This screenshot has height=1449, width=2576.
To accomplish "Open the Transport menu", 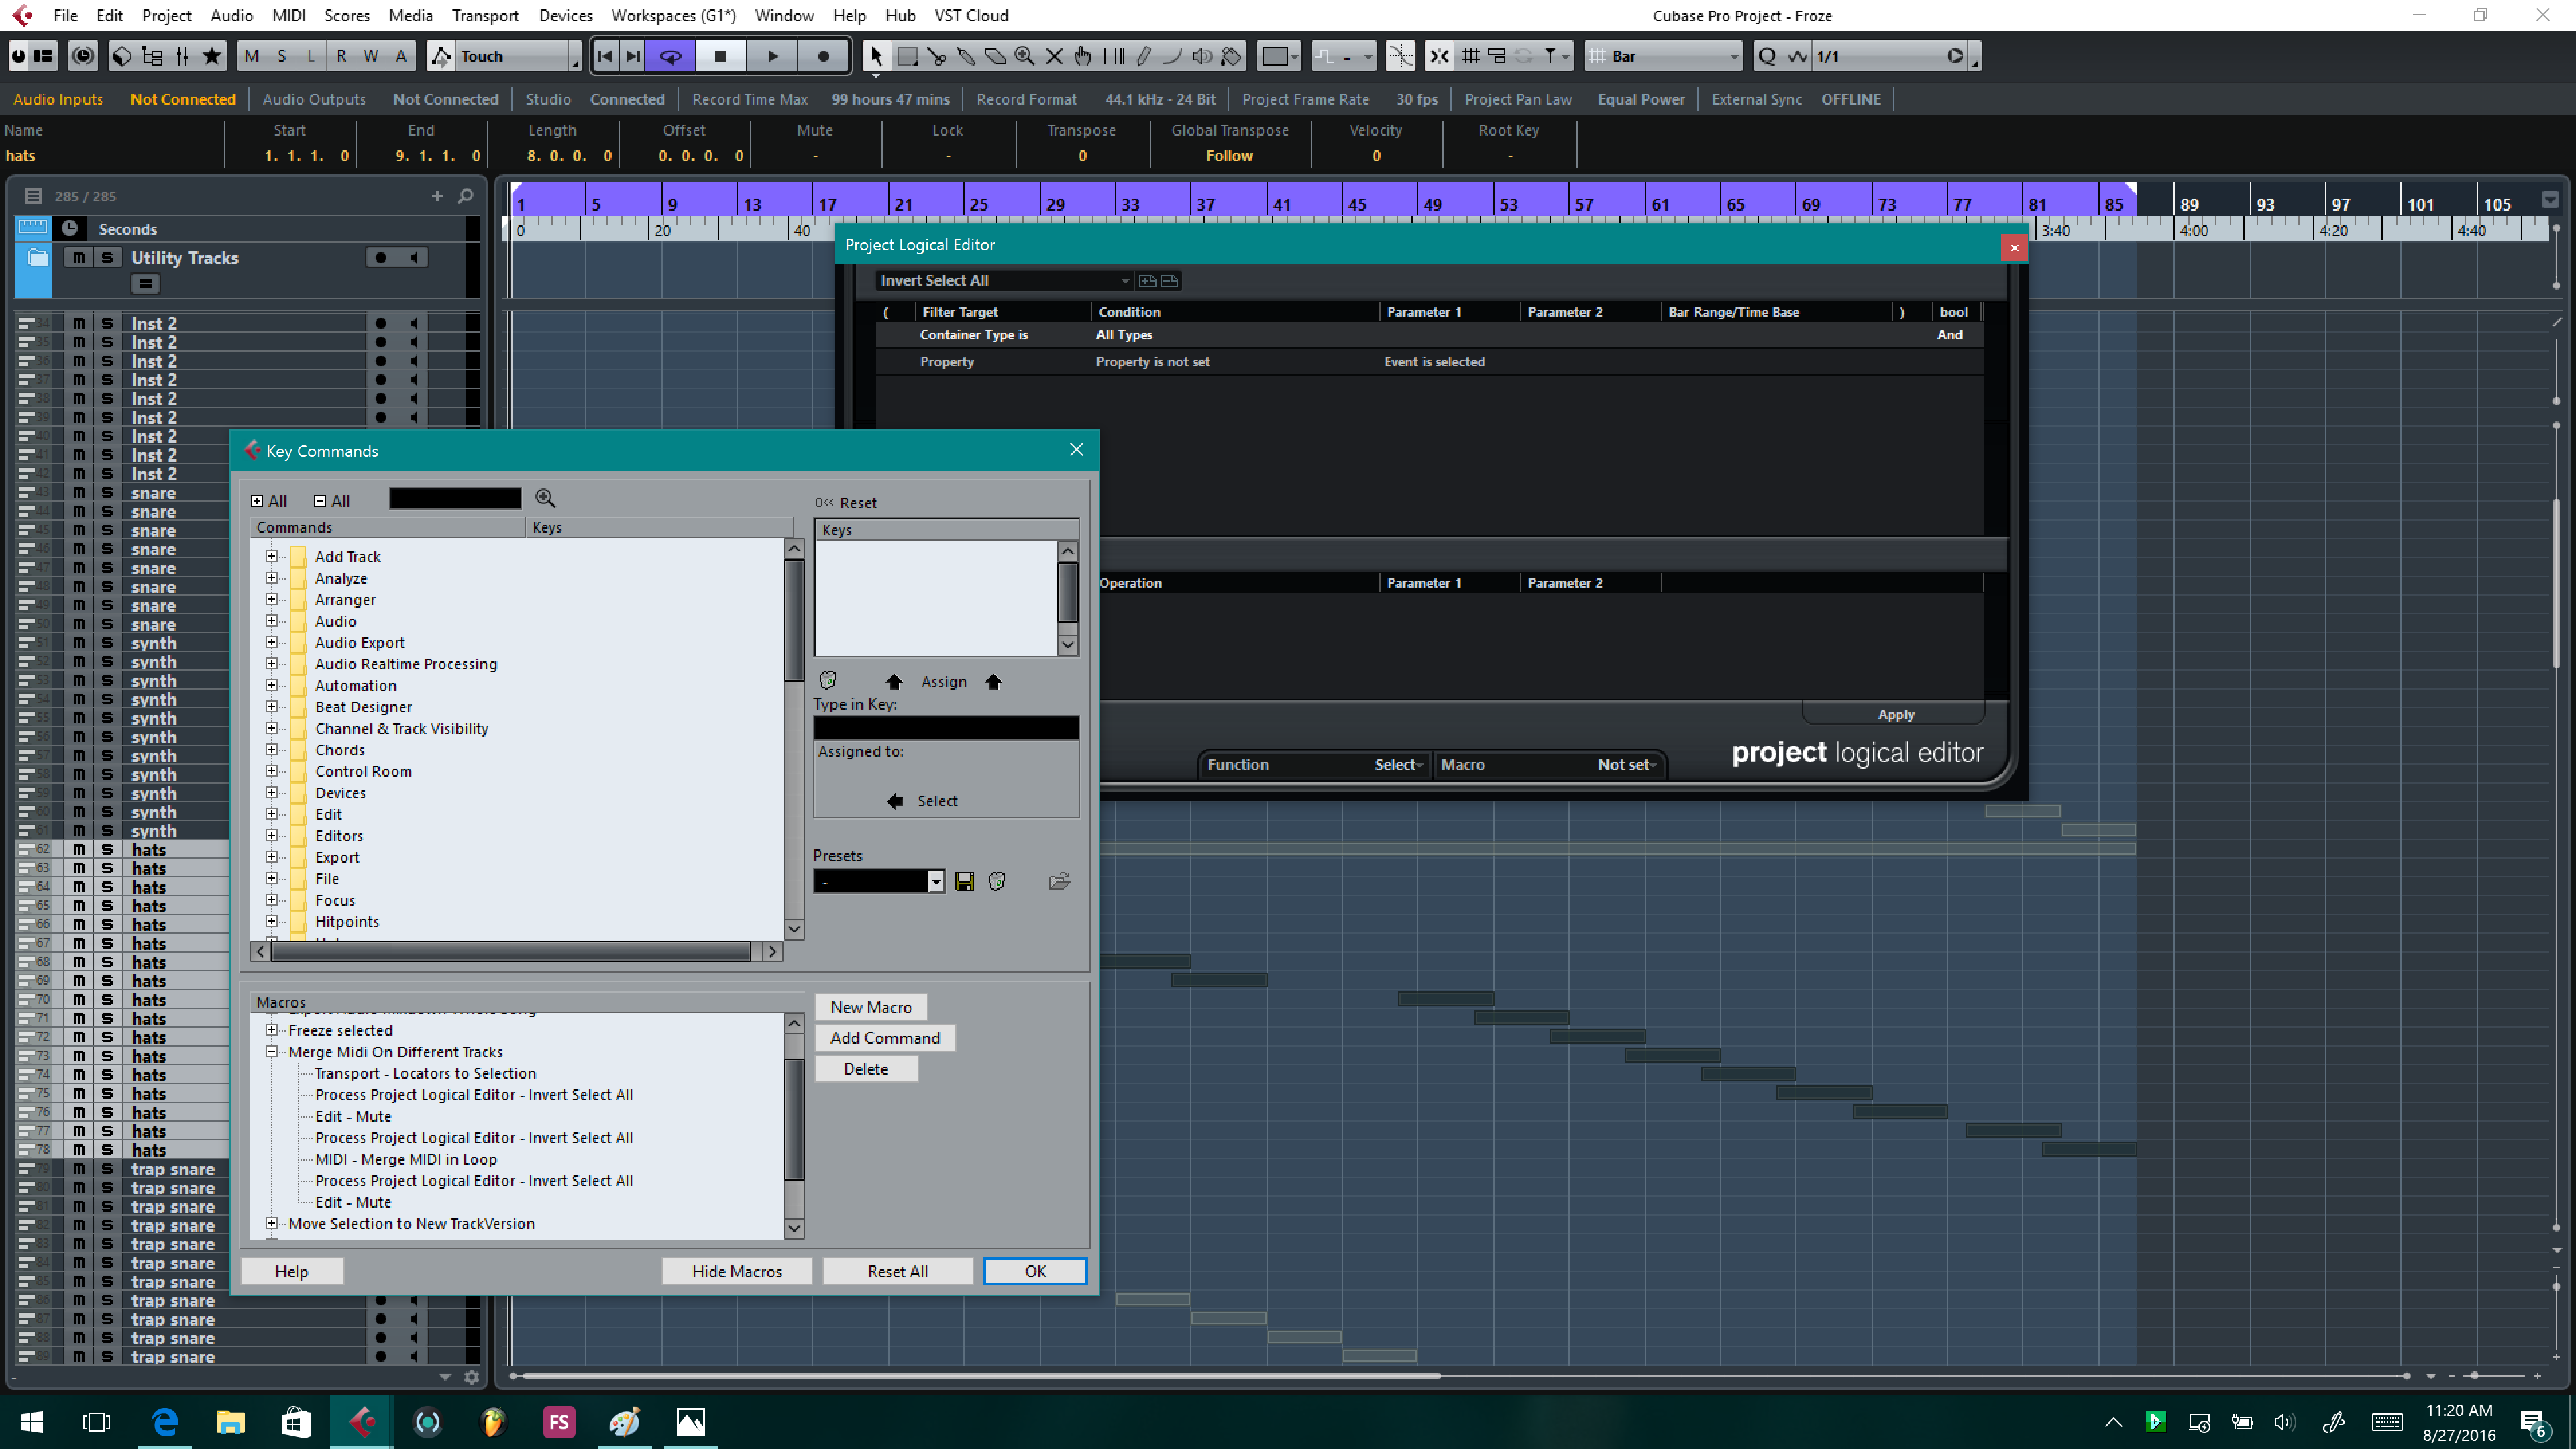I will pos(485,15).
